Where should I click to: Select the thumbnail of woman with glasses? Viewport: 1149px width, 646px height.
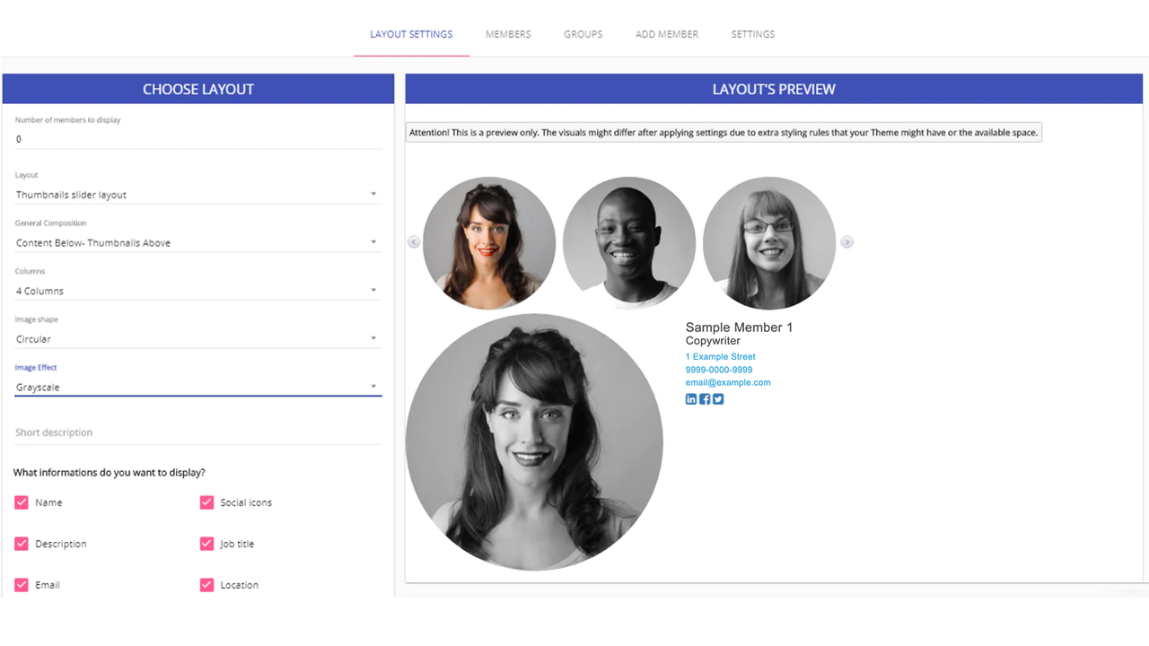tap(769, 243)
